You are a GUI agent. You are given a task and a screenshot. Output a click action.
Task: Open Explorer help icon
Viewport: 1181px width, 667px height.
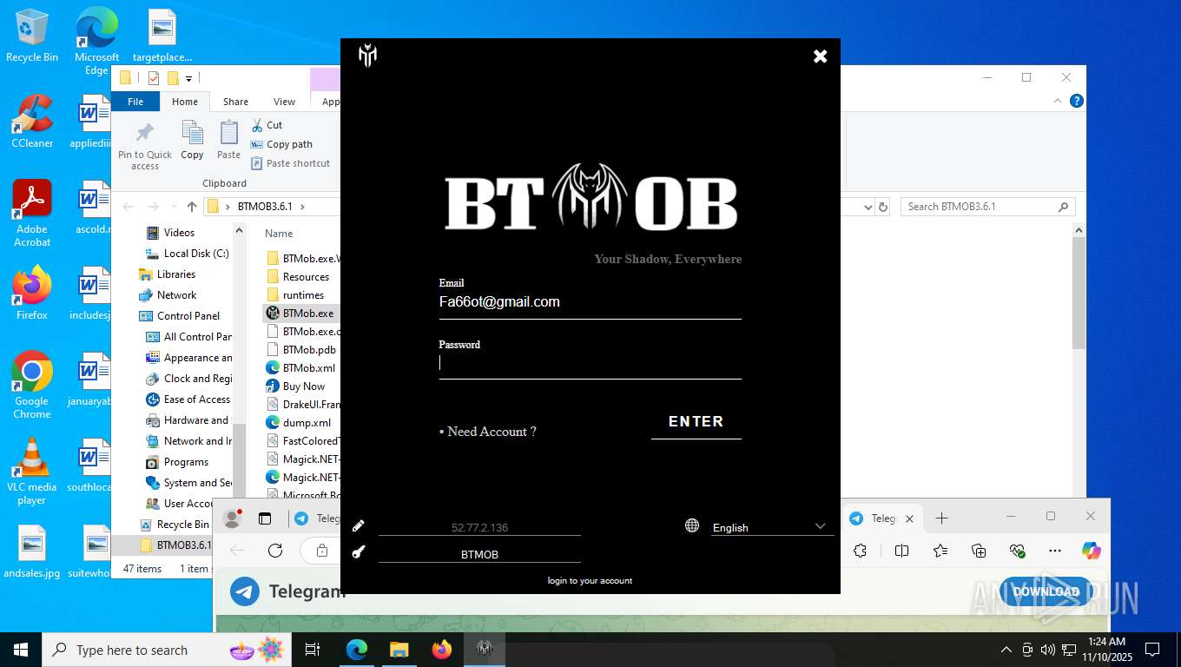(x=1078, y=102)
